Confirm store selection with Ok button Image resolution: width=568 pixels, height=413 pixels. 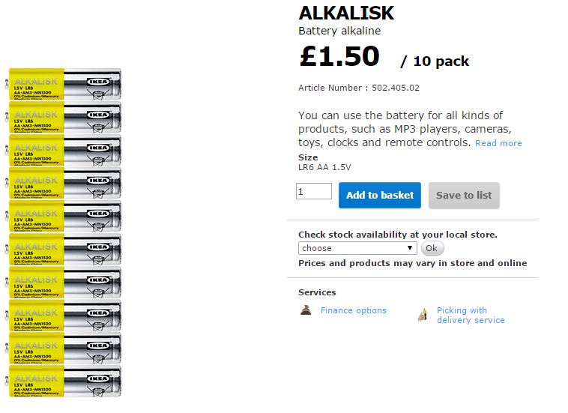pos(432,248)
